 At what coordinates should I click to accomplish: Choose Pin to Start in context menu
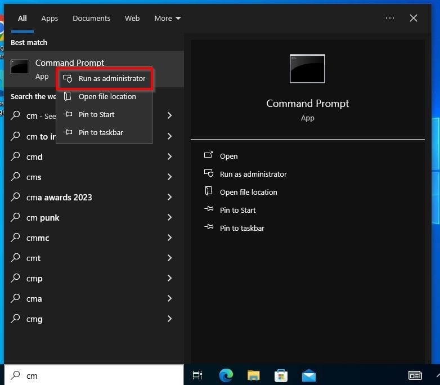[96, 115]
